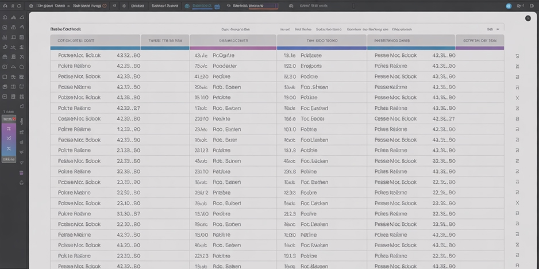Viewport: 539px width, 269px height.
Task: Click the 'Foc. Lücken' cell
Action: 314,161
